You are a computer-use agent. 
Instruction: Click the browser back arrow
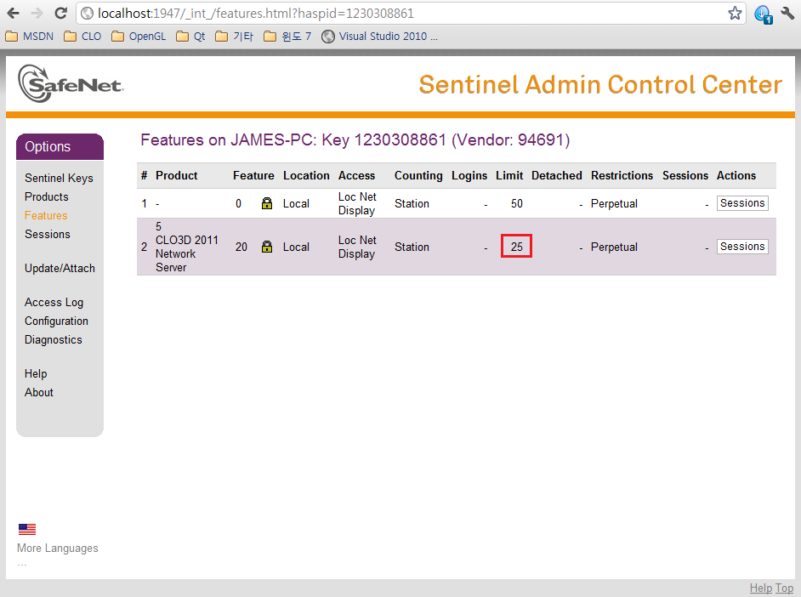pos(14,14)
